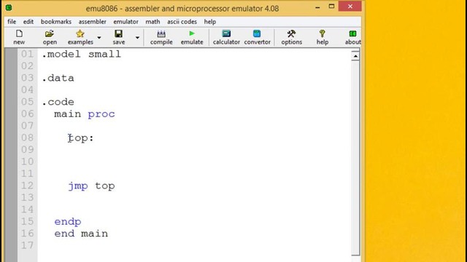Open the assembler menu
The height and width of the screenshot is (262, 467).
coord(93,22)
